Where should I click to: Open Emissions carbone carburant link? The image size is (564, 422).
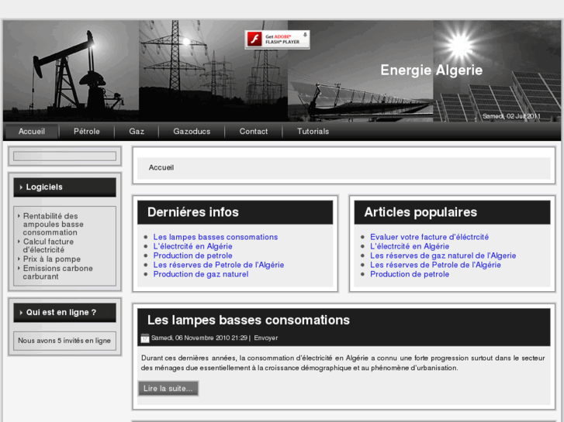point(57,273)
